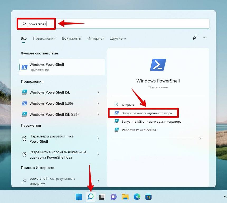Show hidden tray icons chevron
Viewport: 227px width, 203px height.
pyautogui.click(x=225, y=197)
